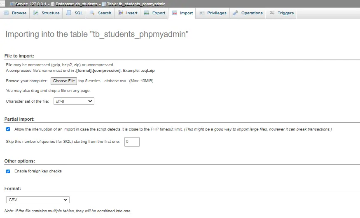Screen dimensions: 360x218
Task: Open the Format CSV dropdown
Action: point(38,200)
